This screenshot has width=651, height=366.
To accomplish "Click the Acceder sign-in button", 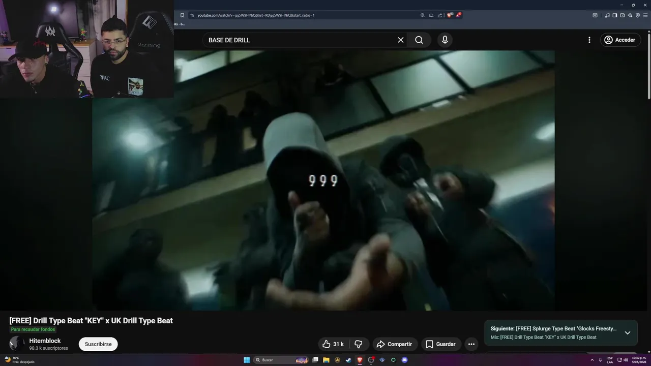I will tap(620, 40).
